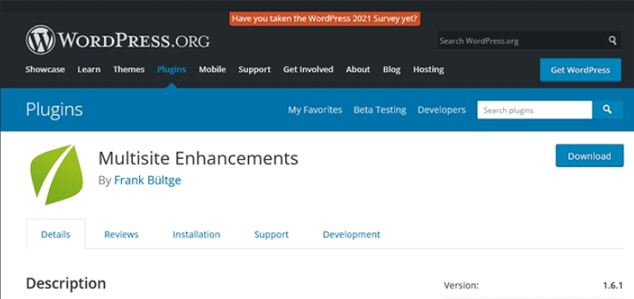Click the search magnifier in the WordPress.org search box
This screenshot has height=299, width=634.
[613, 40]
